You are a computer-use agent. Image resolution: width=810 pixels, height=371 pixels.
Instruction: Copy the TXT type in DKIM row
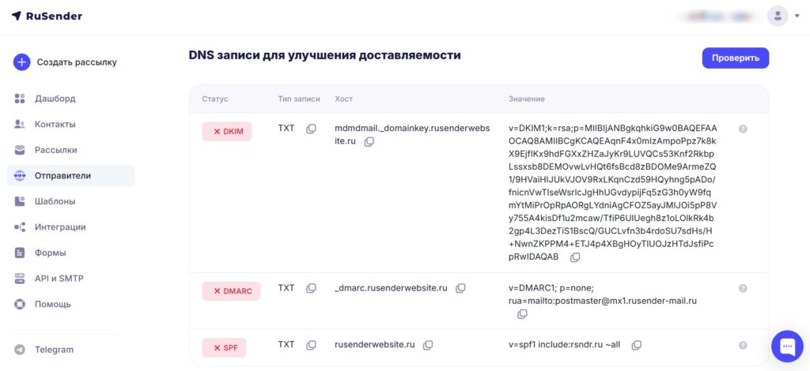(x=311, y=129)
